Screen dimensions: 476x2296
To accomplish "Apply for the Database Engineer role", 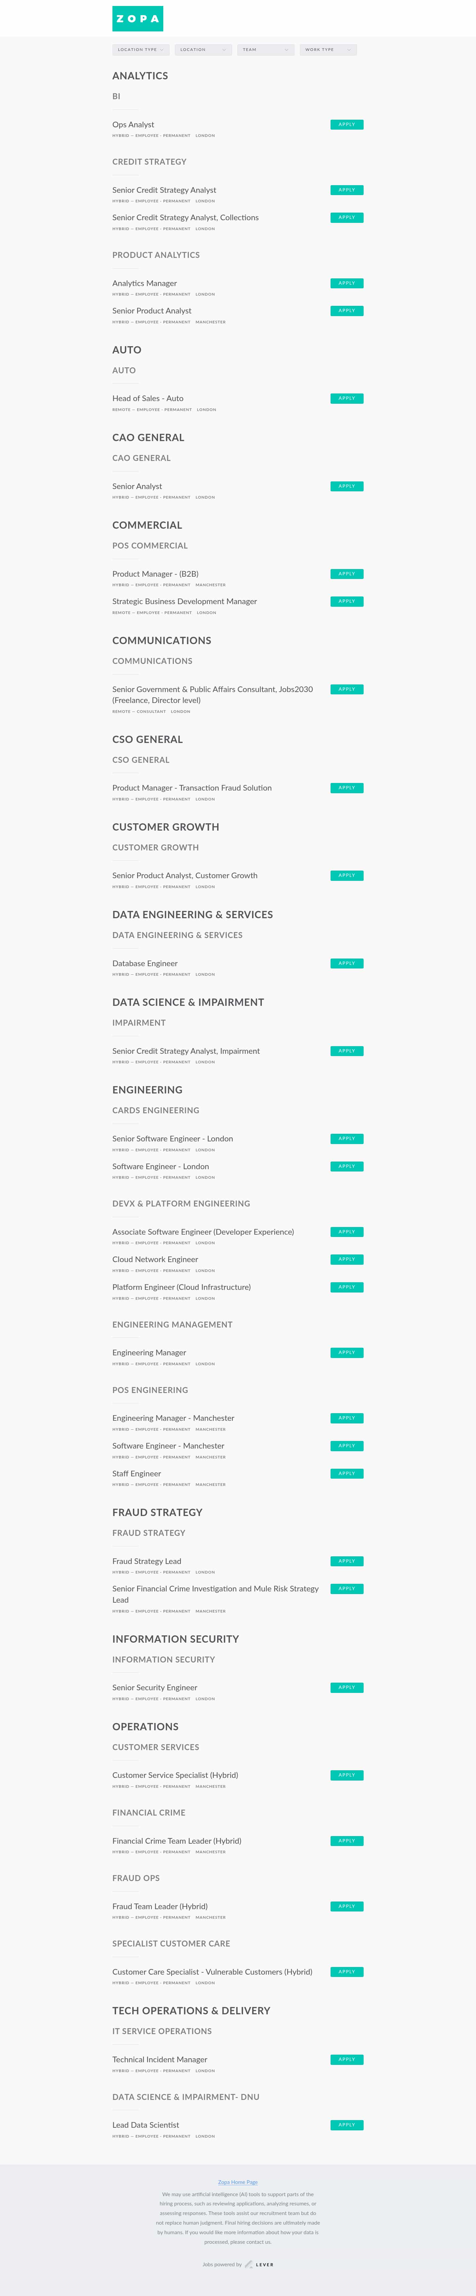I will (x=347, y=963).
